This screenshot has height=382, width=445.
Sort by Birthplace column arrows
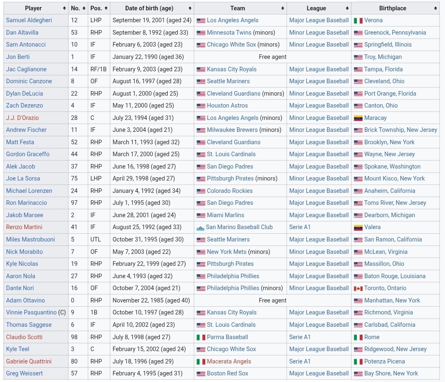click(436, 8)
